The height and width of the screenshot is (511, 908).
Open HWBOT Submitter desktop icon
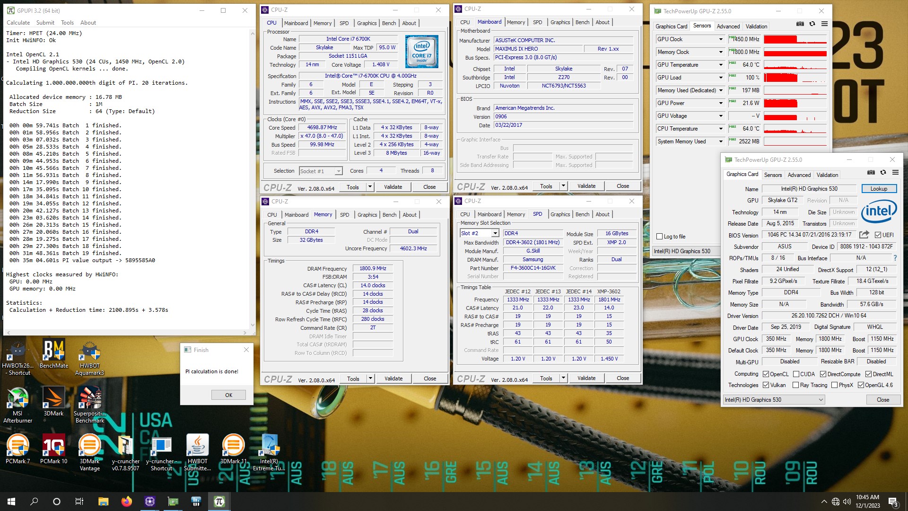click(198, 453)
